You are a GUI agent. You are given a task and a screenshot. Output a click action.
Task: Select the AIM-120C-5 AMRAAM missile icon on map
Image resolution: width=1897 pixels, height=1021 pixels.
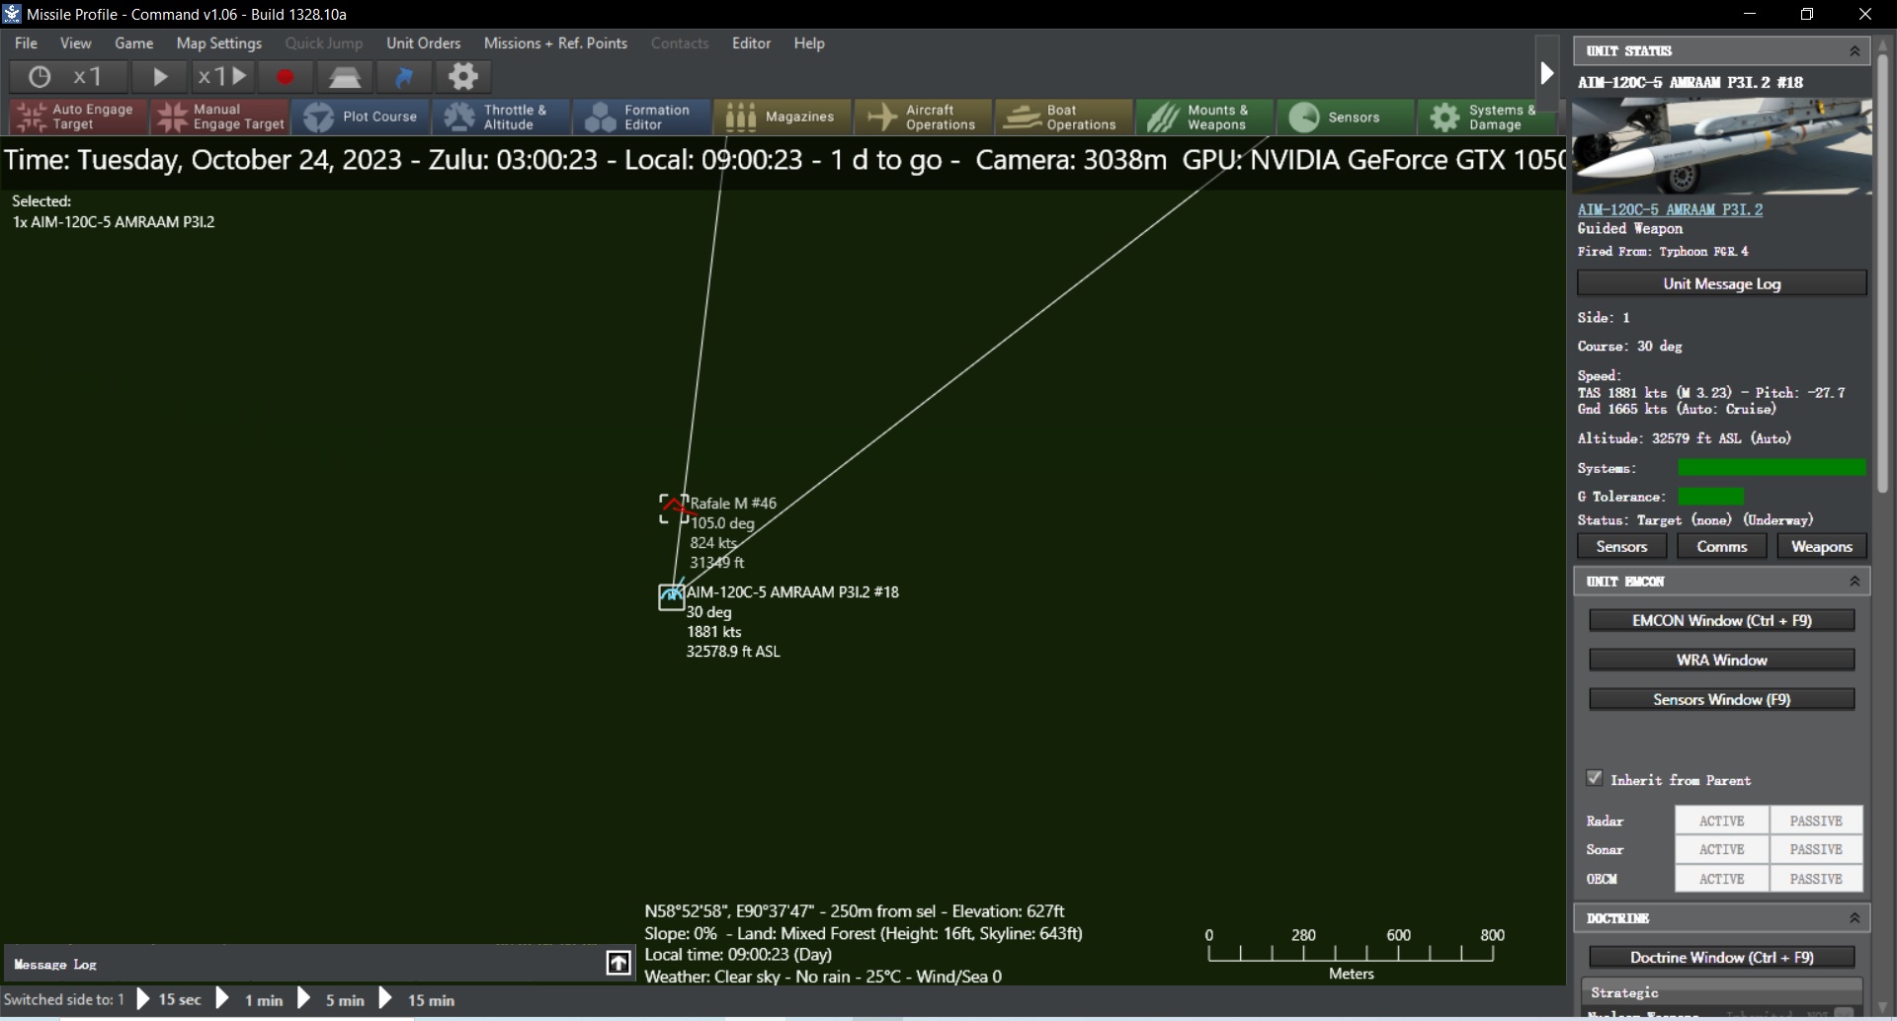(671, 597)
